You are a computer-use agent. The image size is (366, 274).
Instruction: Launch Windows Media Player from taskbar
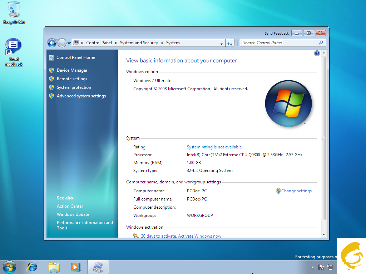[x=75, y=267]
